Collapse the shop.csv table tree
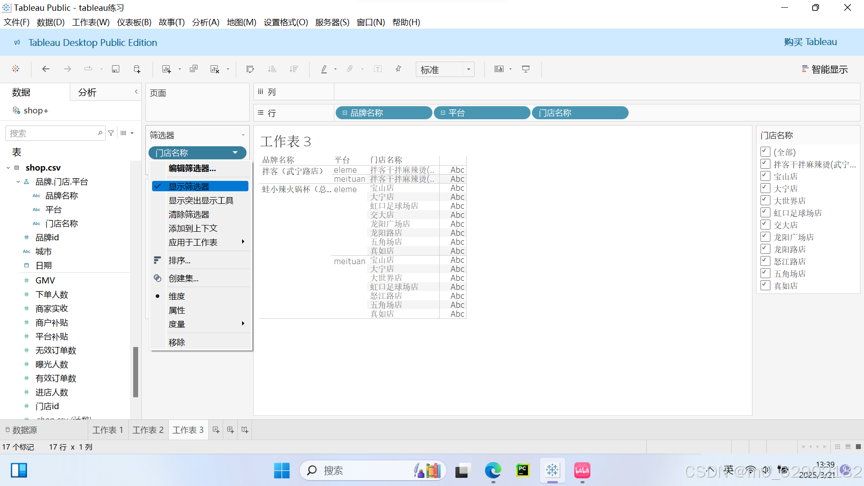The image size is (864, 486). pyautogui.click(x=8, y=168)
